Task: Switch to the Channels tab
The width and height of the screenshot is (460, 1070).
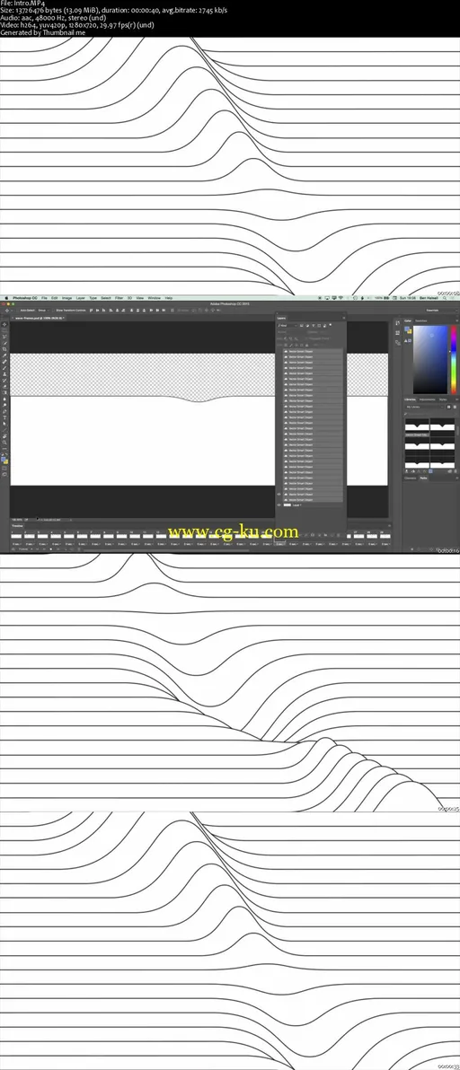Action: tap(411, 478)
